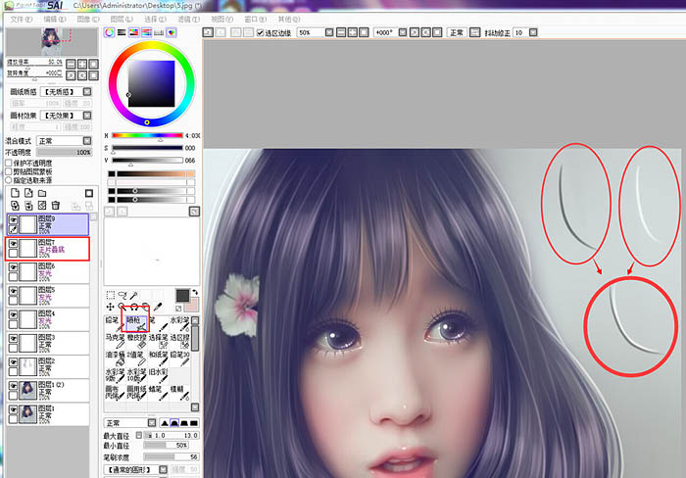Image resolution: width=686 pixels, height=478 pixels.
Task: Open the brush mode 正常 dropdown
Action: click(151, 422)
